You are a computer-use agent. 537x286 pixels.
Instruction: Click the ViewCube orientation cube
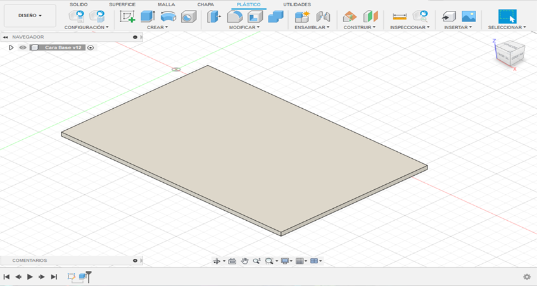pos(510,53)
